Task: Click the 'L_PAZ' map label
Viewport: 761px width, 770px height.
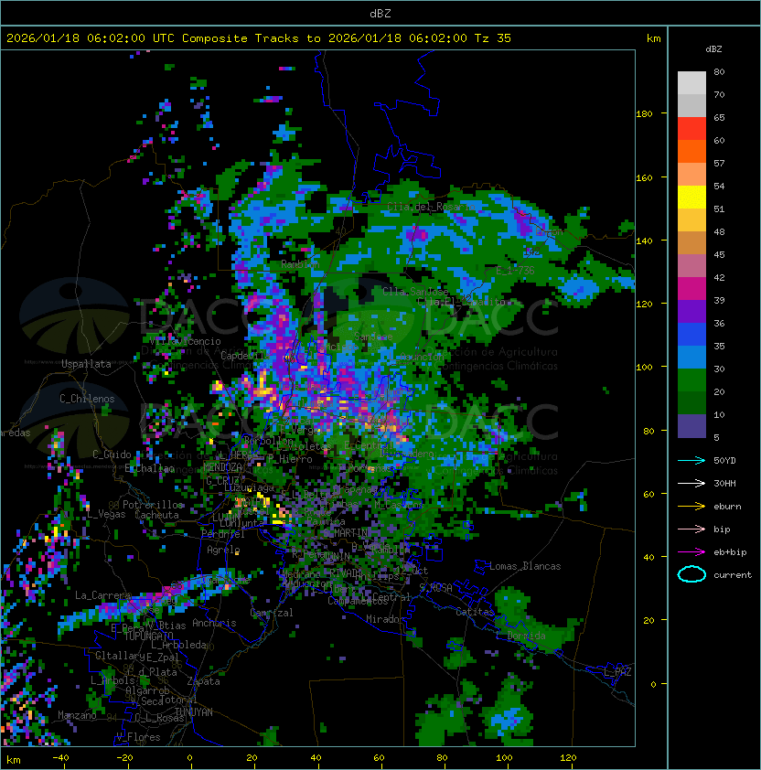Action: [617, 672]
